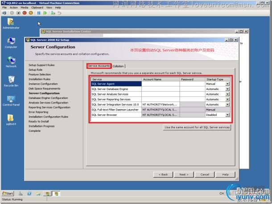Select the Computer desktop icon
The image size is (272, 204).
[11, 43]
